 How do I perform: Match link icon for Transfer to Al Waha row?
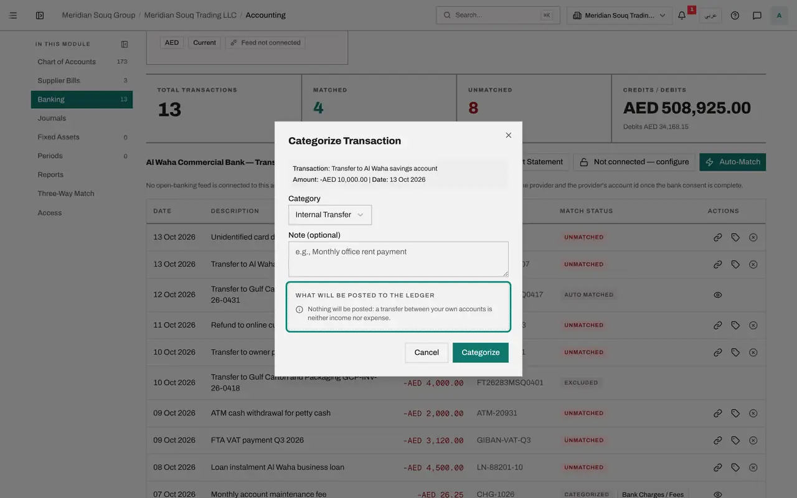point(718,265)
